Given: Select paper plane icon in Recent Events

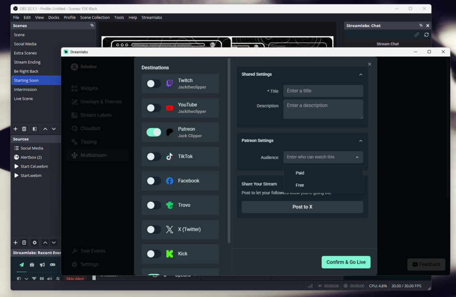Looking at the screenshot, I should pos(21,264).
